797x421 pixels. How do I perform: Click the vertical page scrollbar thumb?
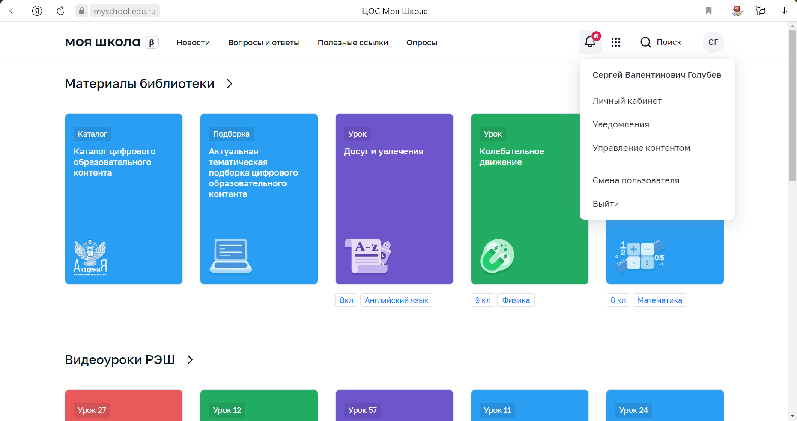[x=792, y=106]
